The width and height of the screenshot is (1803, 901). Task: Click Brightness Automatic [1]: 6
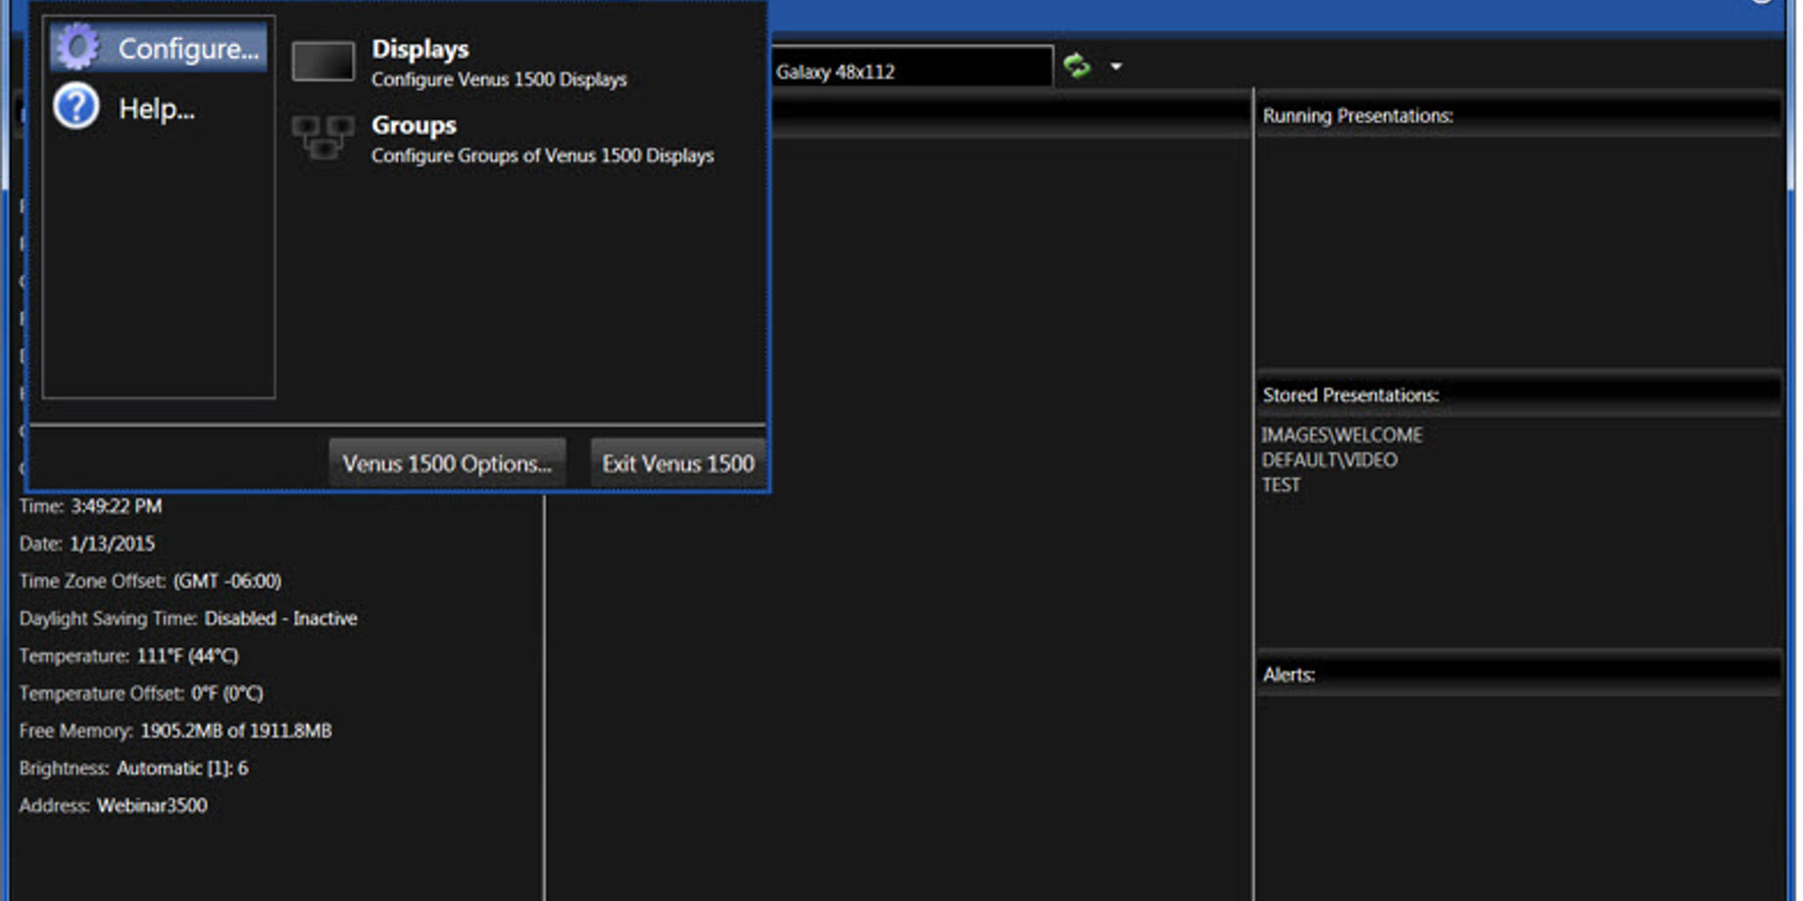(x=182, y=768)
